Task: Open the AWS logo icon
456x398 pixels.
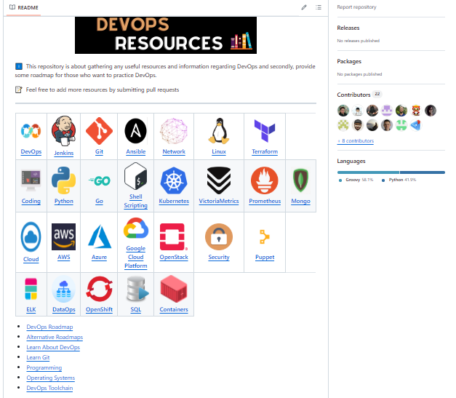Action: pos(64,236)
